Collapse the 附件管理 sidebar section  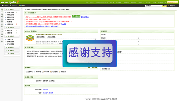pyautogui.click(x=12, y=36)
